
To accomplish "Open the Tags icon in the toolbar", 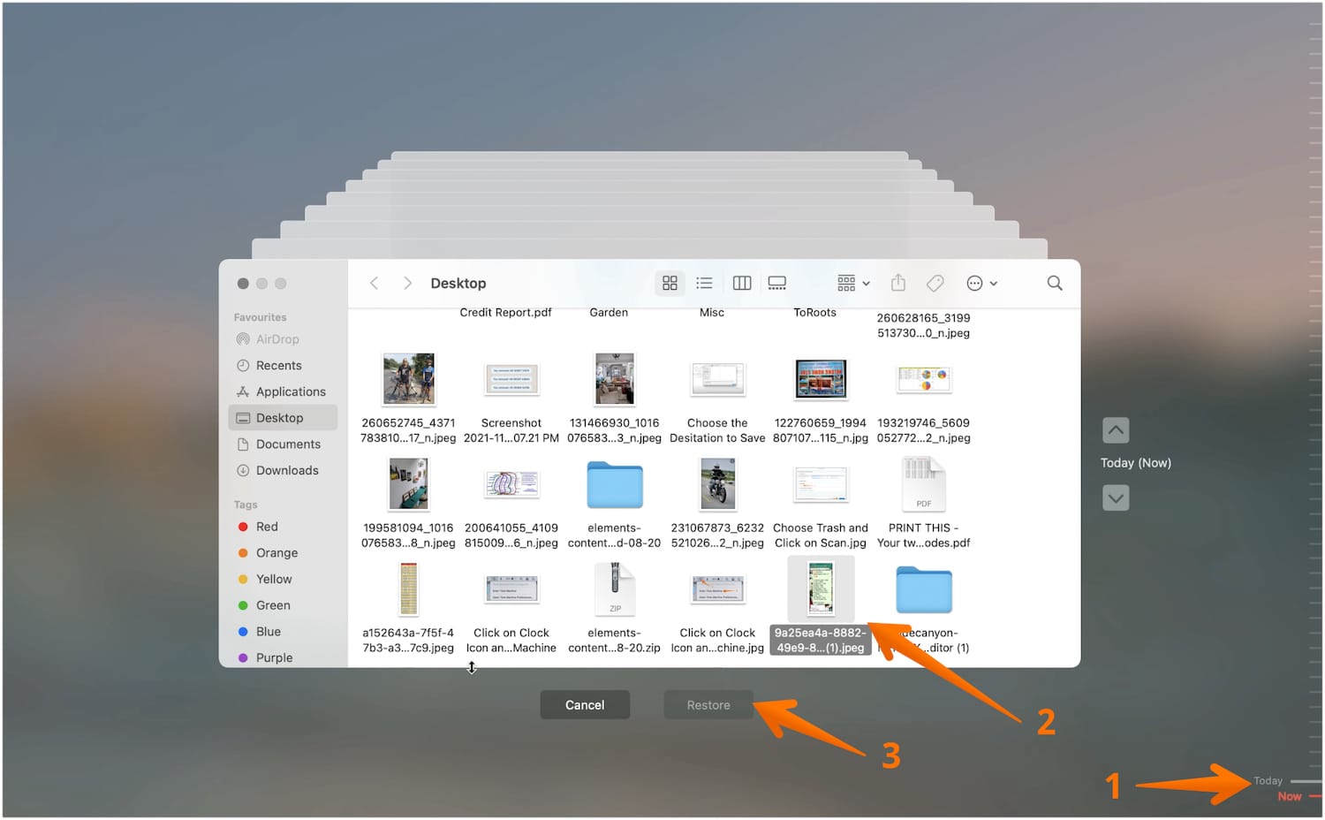I will [935, 283].
